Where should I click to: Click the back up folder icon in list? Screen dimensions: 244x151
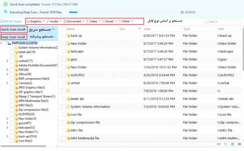point(68,36)
